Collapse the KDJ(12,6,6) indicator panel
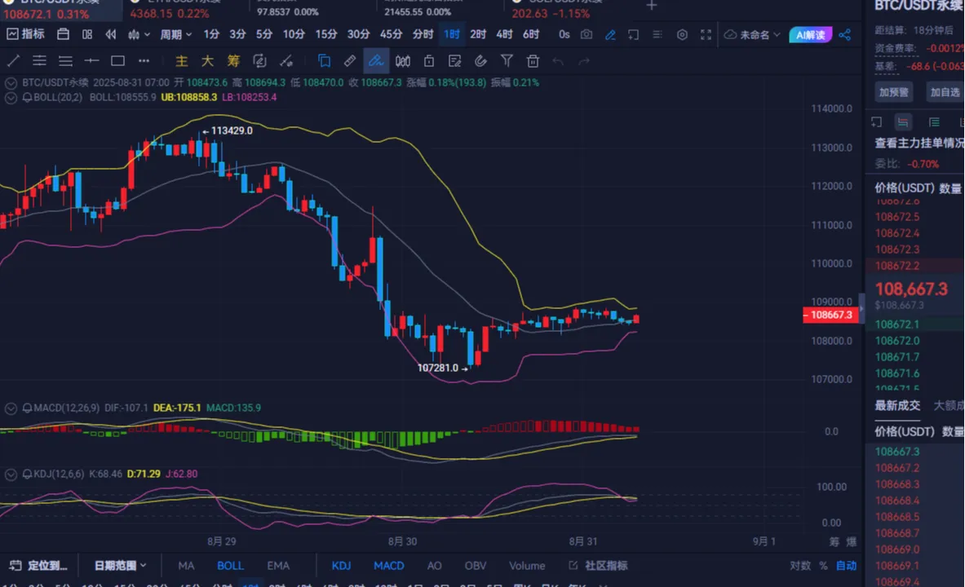Viewport: 965px width, 587px height. [x=11, y=474]
